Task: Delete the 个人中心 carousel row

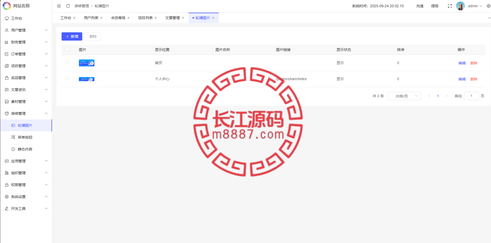Action: click(x=474, y=79)
